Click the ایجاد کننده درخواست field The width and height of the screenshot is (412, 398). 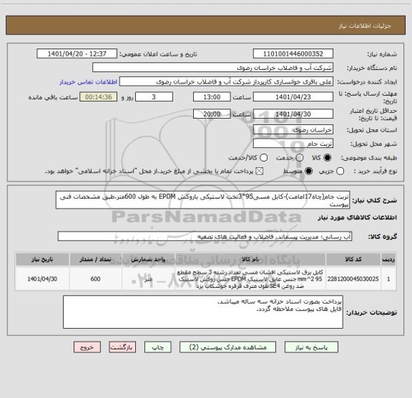(226, 81)
